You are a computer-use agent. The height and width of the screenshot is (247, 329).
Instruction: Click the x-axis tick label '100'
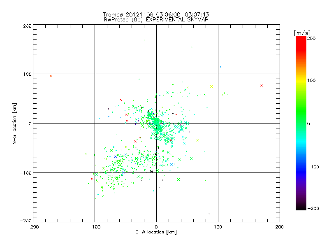(218, 227)
